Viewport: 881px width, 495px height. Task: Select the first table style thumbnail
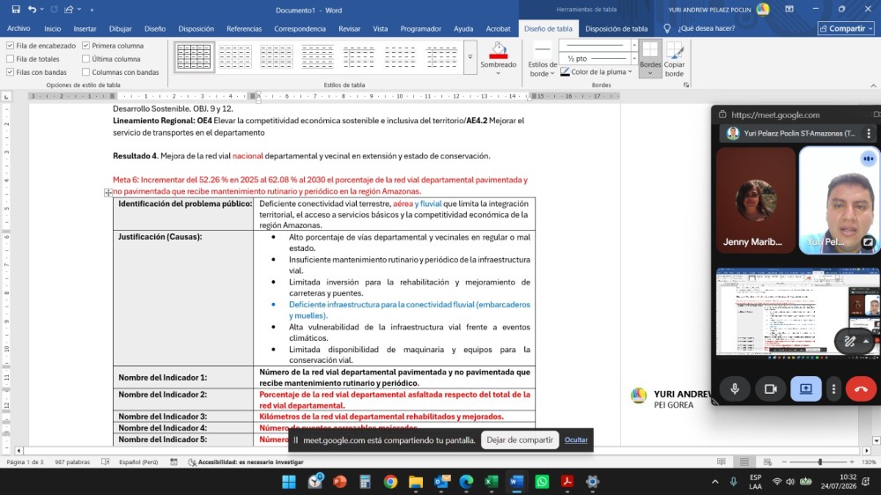point(194,56)
